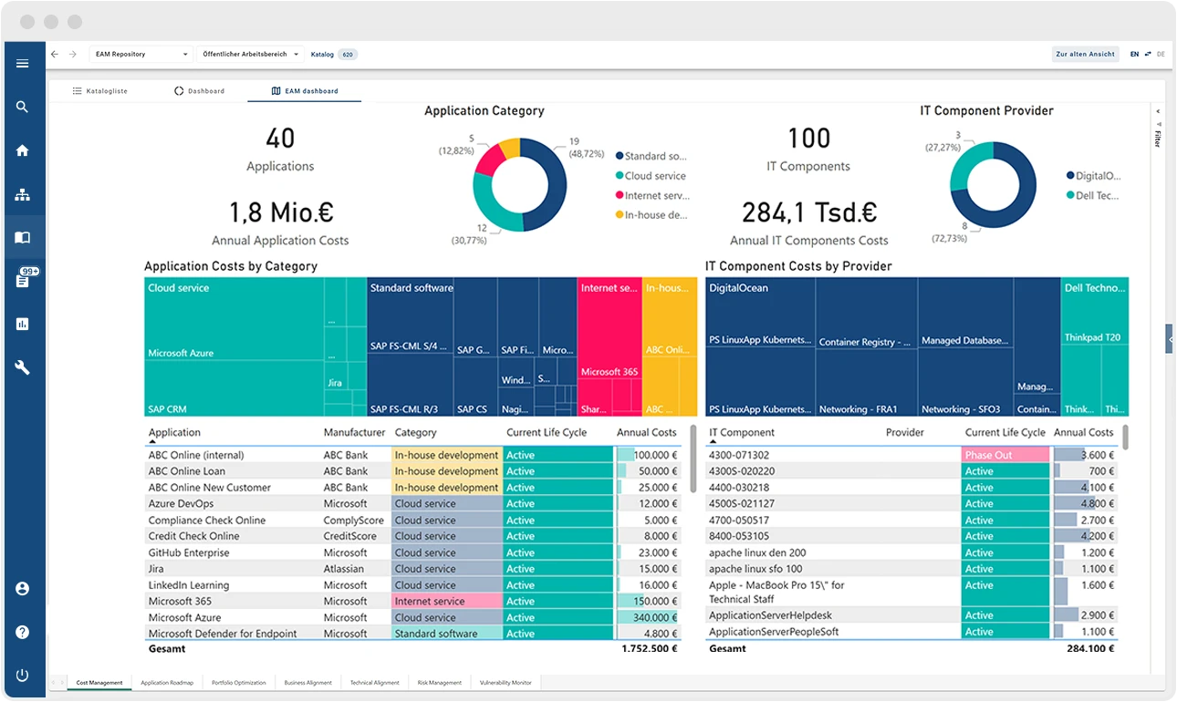
Task: Click the side panel handle on right edge
Action: coord(1170,338)
